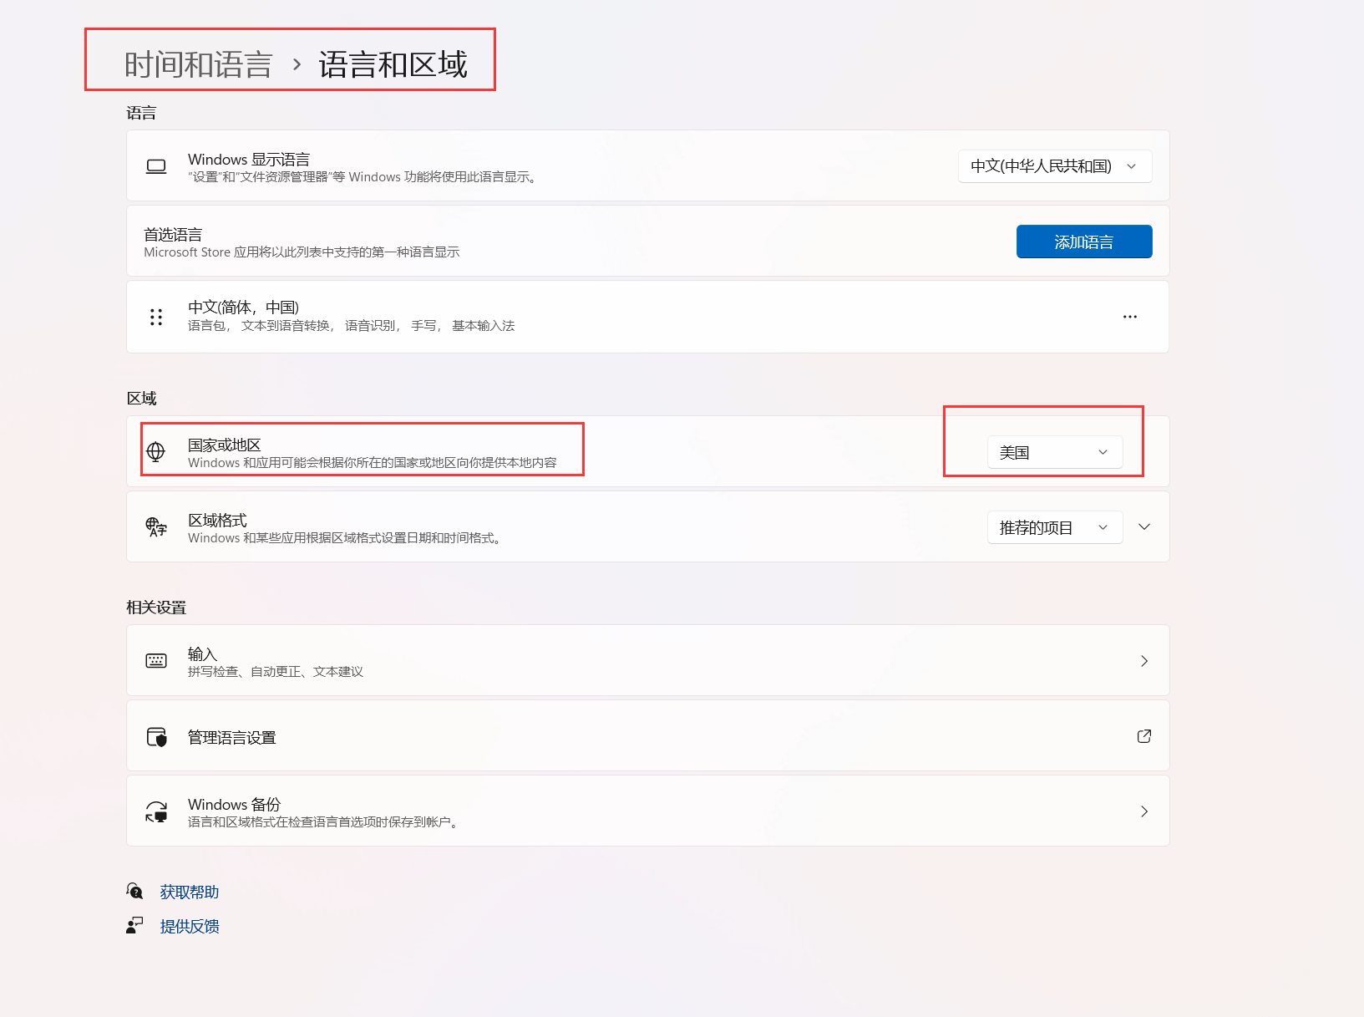1364x1017 pixels.
Task: Click the drag handle for 中文(简体，中国)
Action: pos(156,317)
